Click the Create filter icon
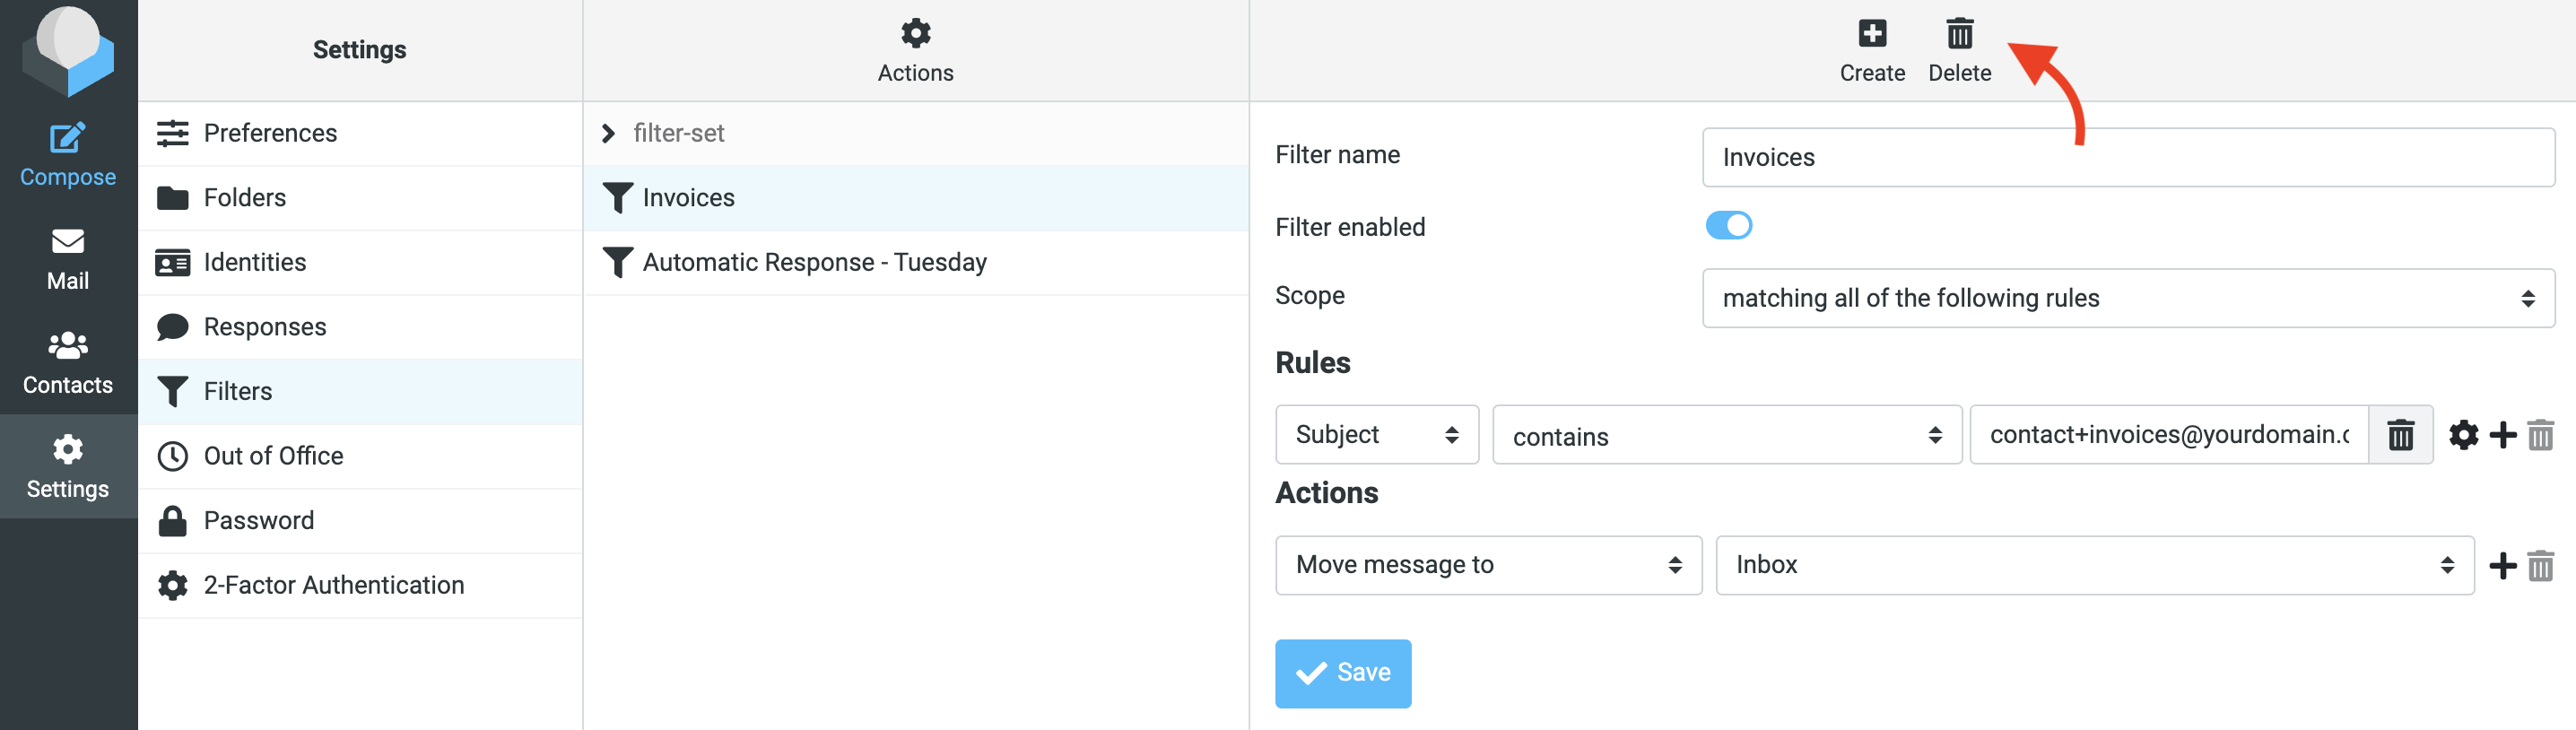Image resolution: width=2576 pixels, height=730 pixels. [x=1871, y=35]
